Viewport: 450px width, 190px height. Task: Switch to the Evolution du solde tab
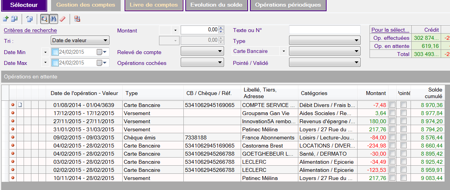216,5
